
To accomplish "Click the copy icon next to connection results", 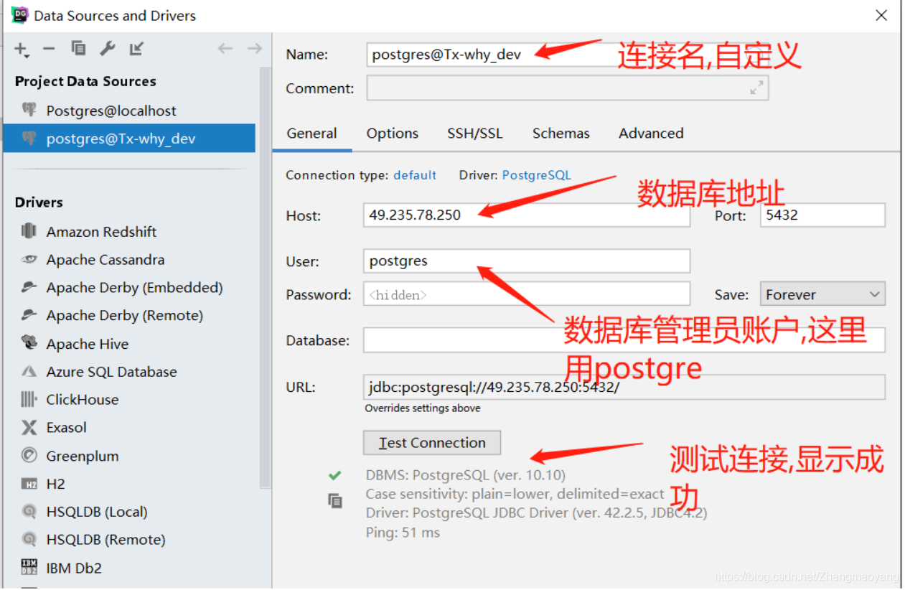I will point(335,501).
